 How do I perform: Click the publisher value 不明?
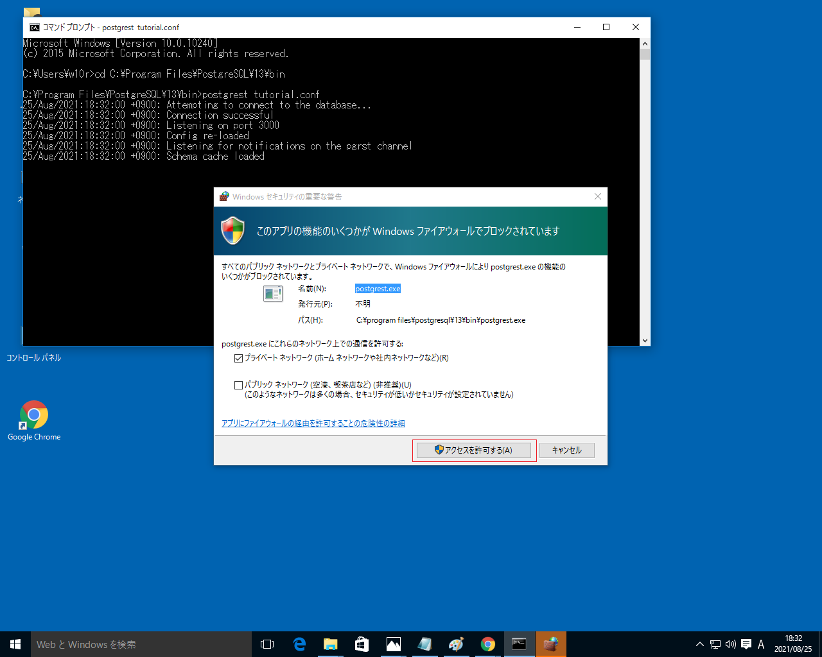point(363,304)
